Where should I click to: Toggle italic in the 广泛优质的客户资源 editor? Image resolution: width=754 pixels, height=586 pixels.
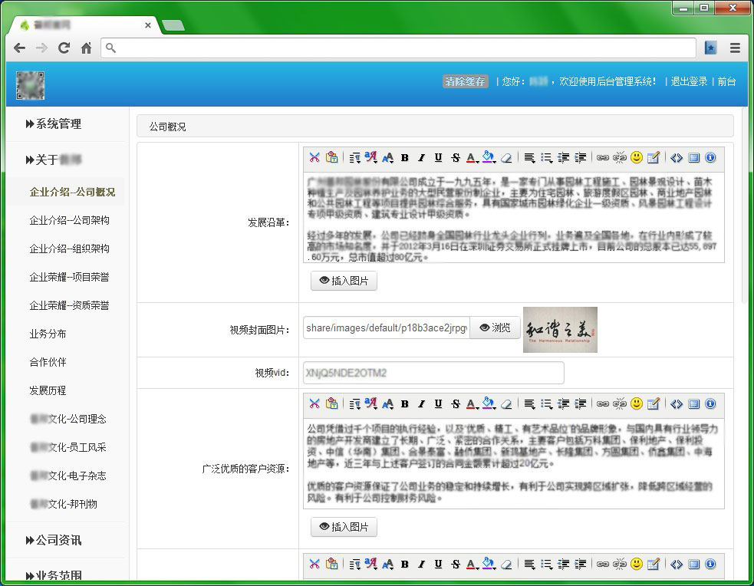[421, 404]
